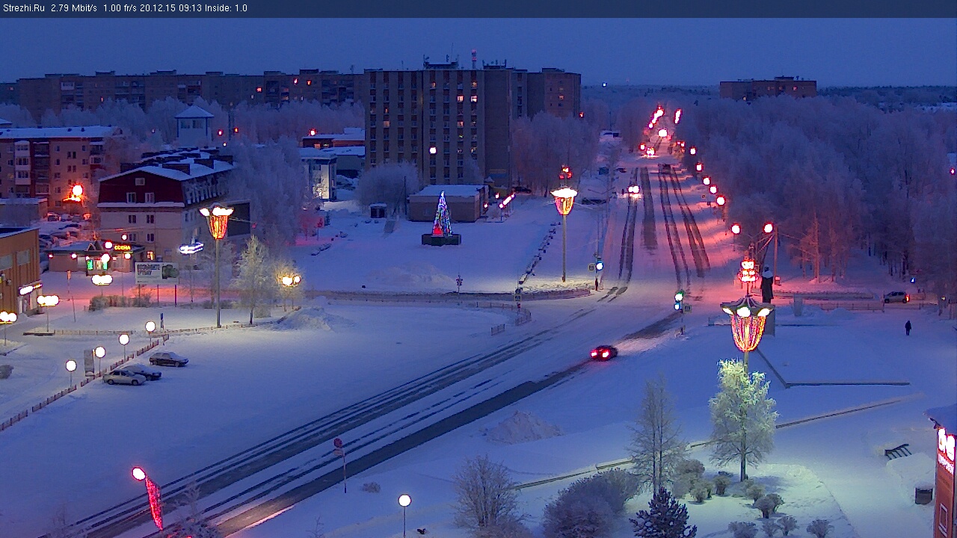Click the Strezhi.Ru overlay label
Viewport: 957px width, 538px height.
tap(23, 8)
